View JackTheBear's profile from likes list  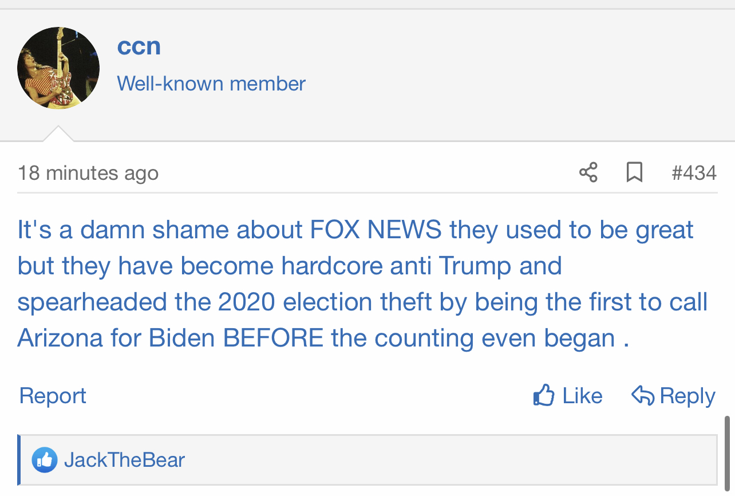tap(125, 460)
